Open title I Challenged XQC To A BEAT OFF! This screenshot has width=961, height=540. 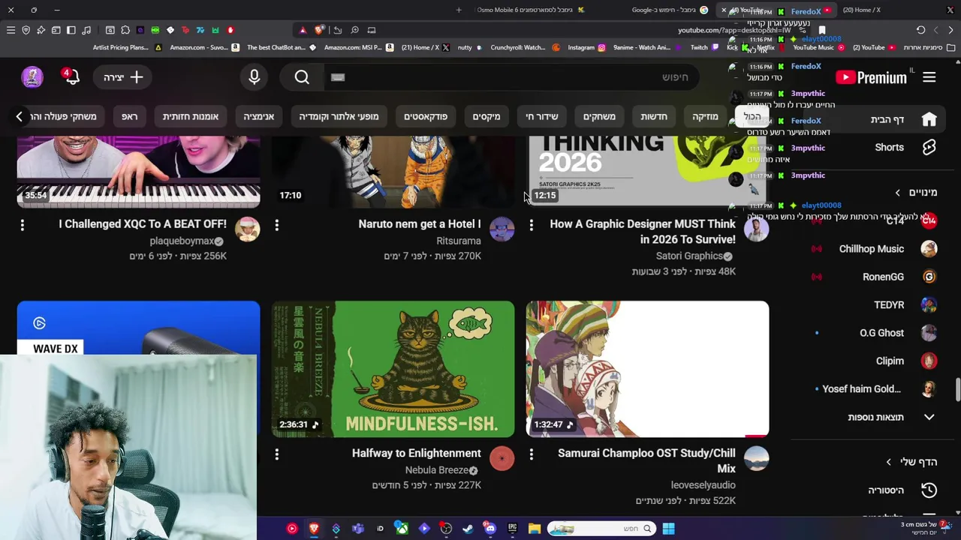[143, 223]
